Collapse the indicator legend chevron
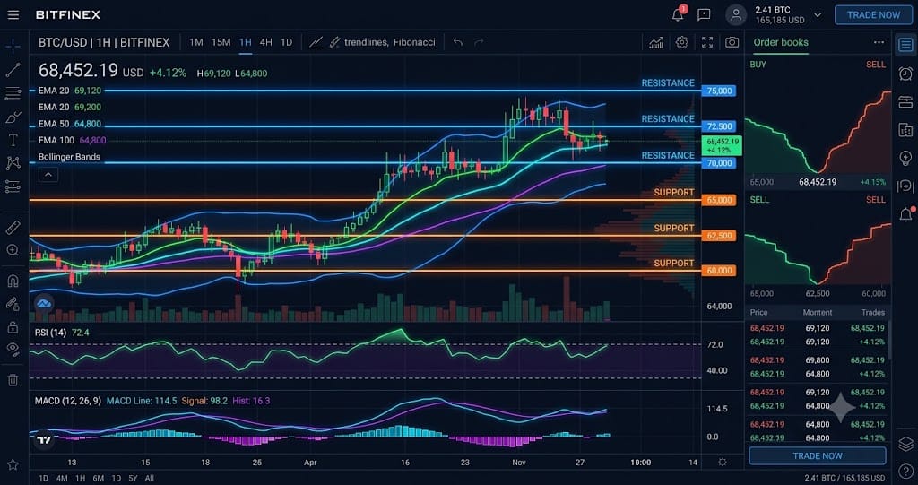 point(48,174)
